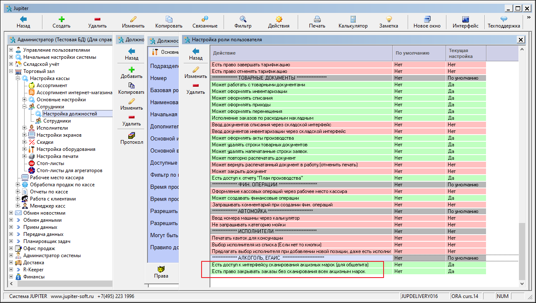
Task: Select row Есть право отменять тарификацию
Action: pos(348,71)
